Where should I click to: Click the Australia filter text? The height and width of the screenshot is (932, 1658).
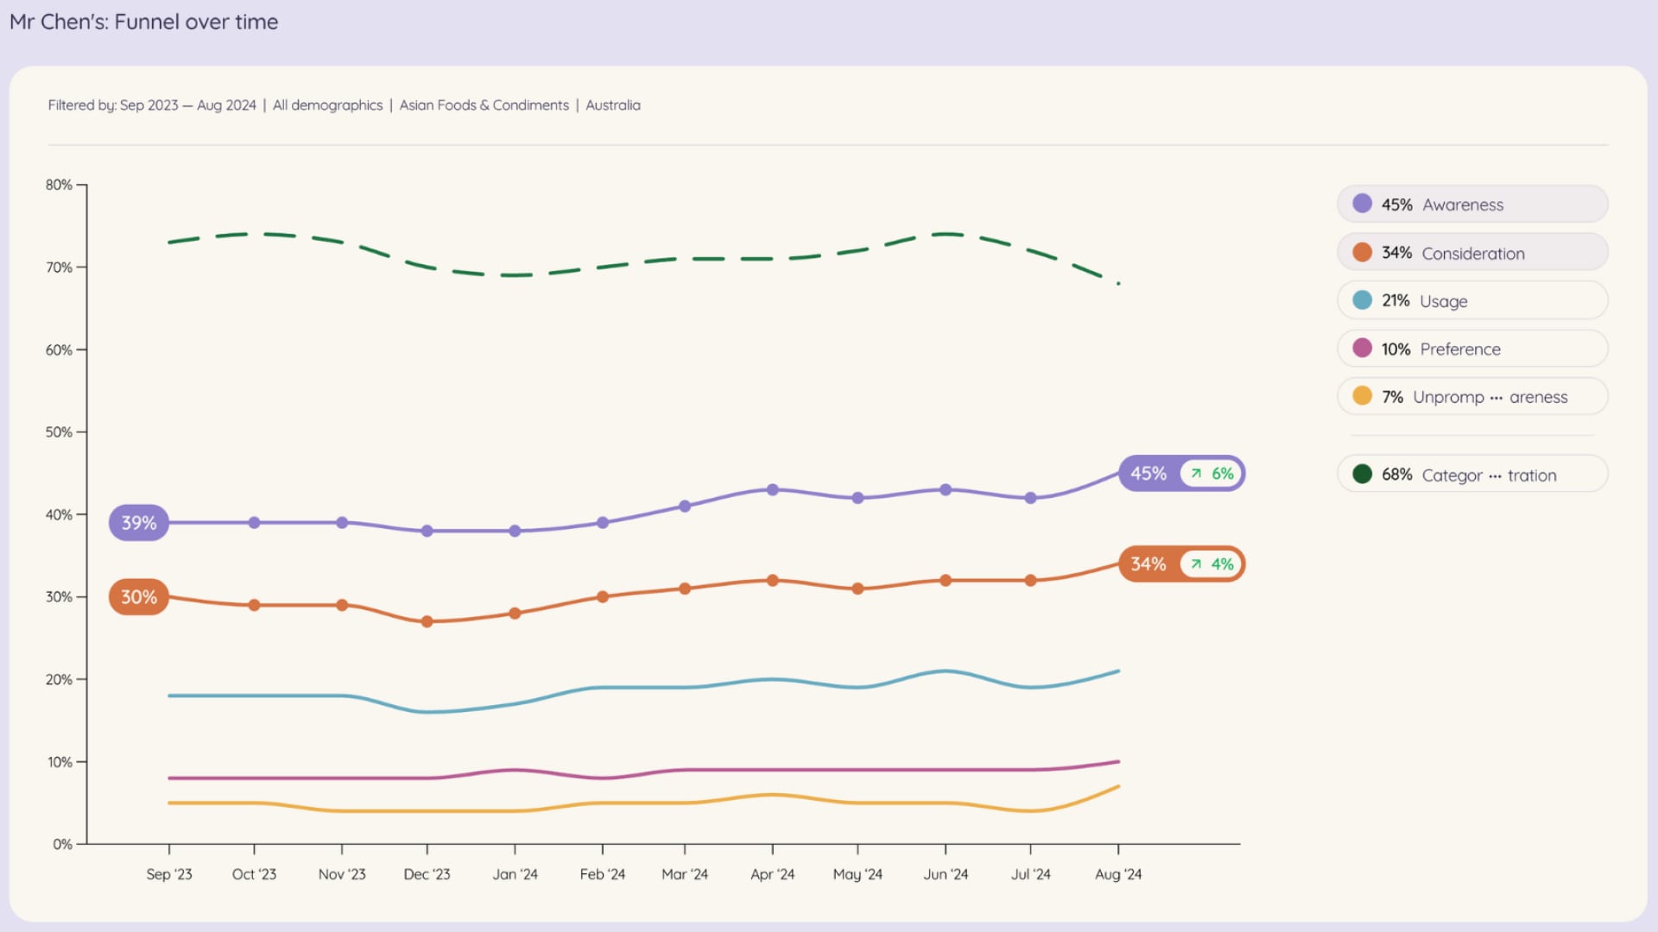pyautogui.click(x=613, y=105)
